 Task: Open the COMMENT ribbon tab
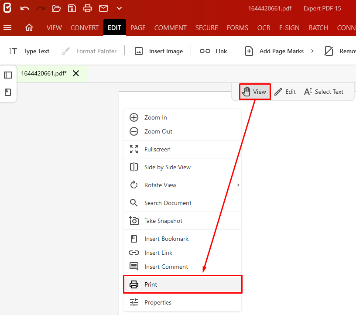[170, 27]
